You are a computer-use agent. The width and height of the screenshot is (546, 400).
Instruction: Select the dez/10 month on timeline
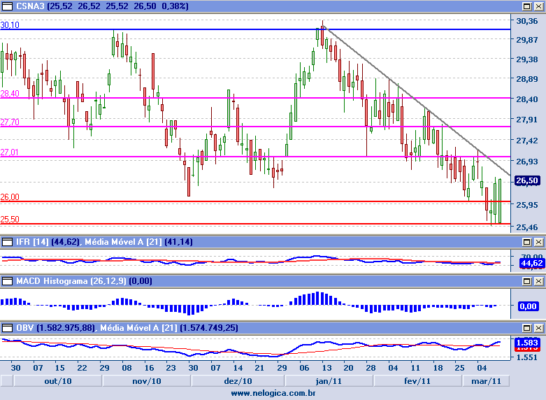(237, 381)
